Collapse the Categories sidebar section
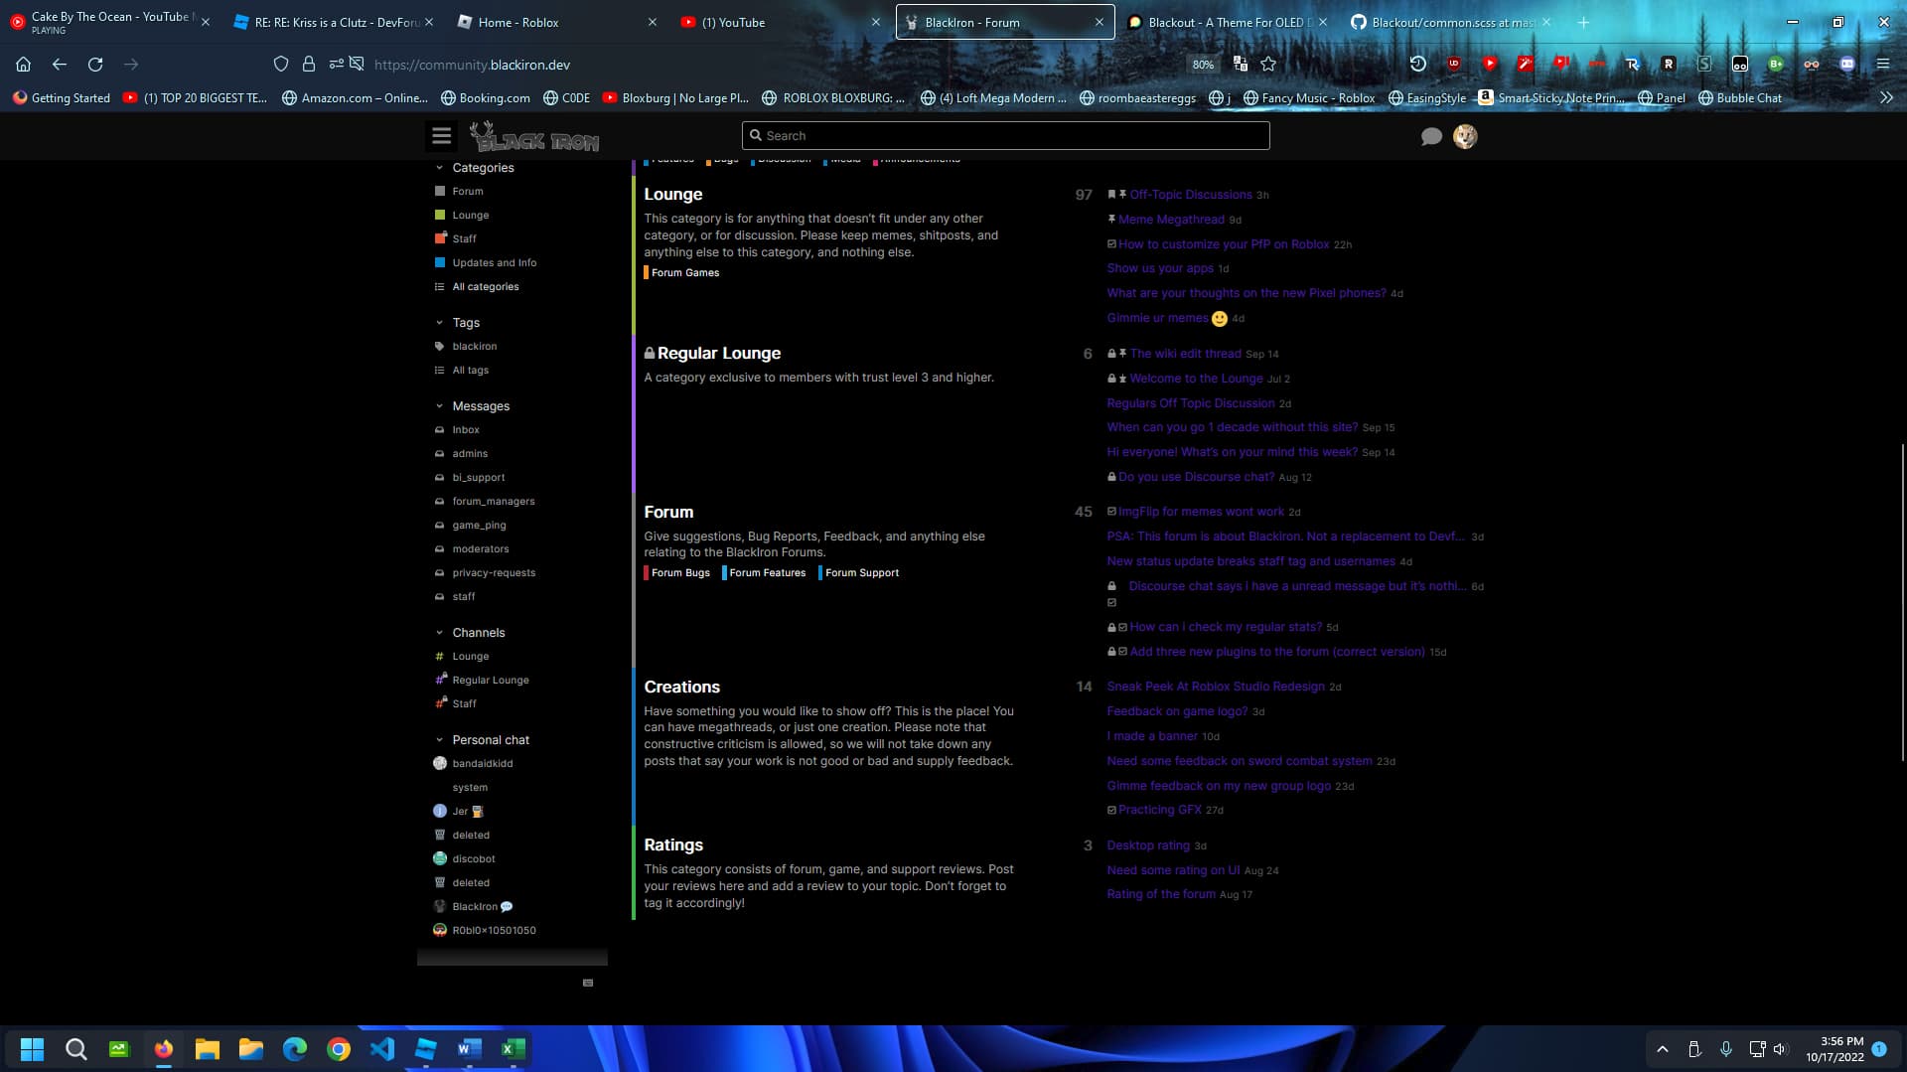This screenshot has height=1072, width=1907. (440, 168)
